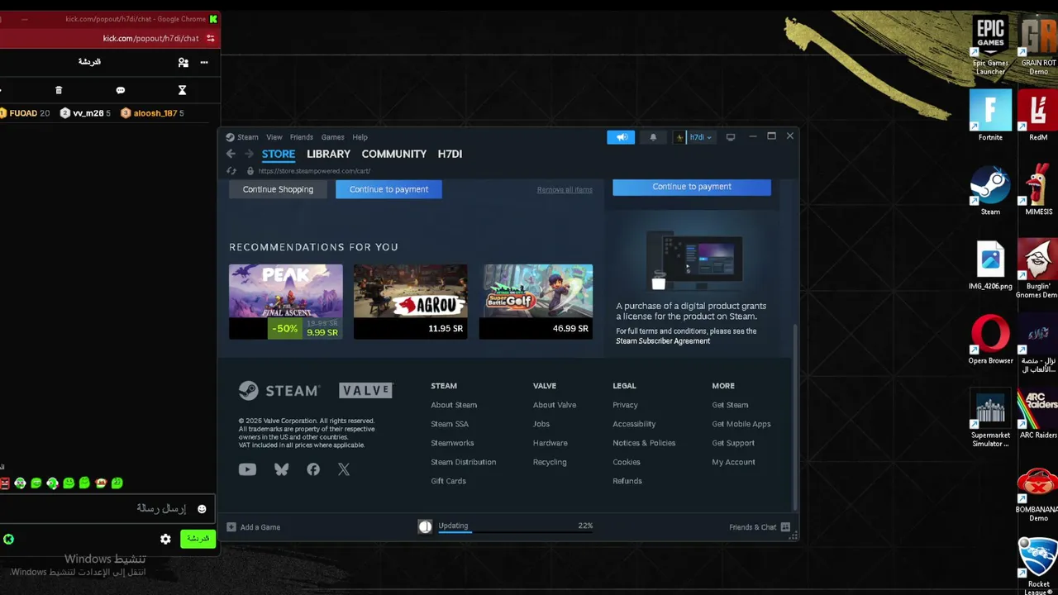Open the Help menu in Steam
The image size is (1058, 595).
coord(360,137)
